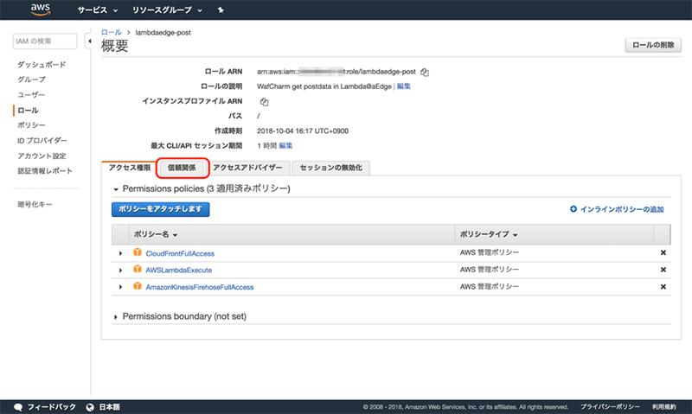
Task: Copy the instance profile ARN icon
Action: click(x=264, y=101)
